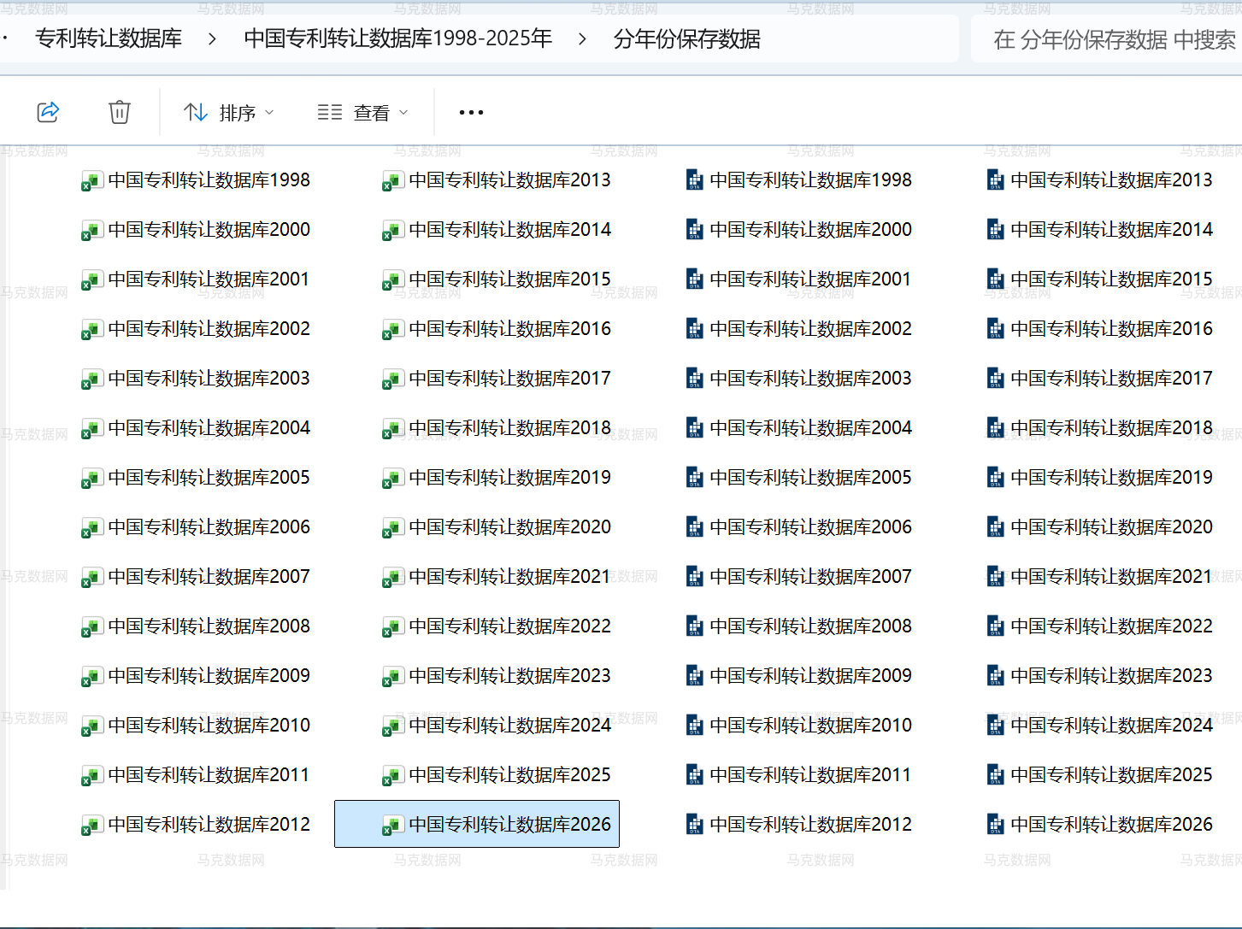
Task: Click the chevron before 分年份保存数据 in the breadcrumb
Action: pyautogui.click(x=582, y=39)
